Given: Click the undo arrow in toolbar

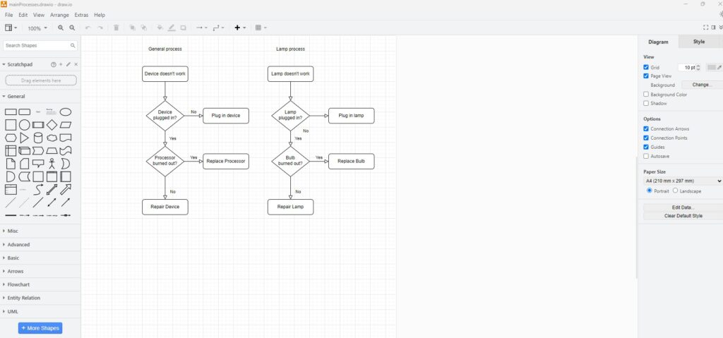Looking at the screenshot, I should [x=88, y=28].
